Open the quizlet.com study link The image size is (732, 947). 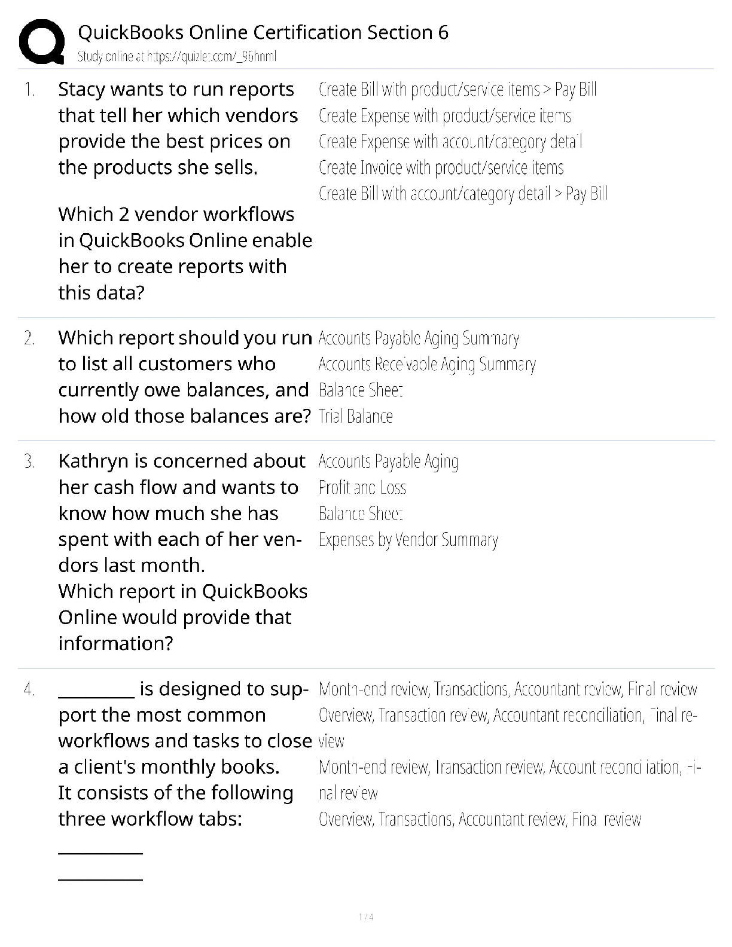pos(177,57)
